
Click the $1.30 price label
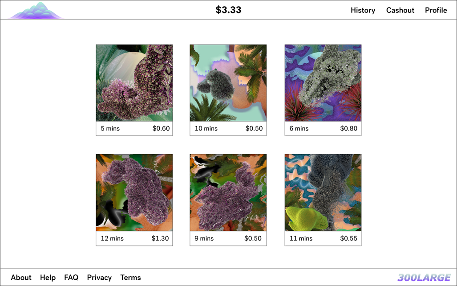click(160, 238)
